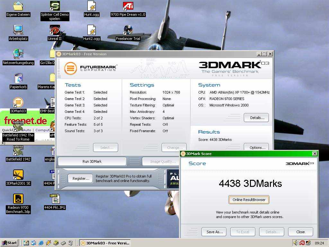Open 9700 Pipe Dream v1.0 shortcut
The image size is (329, 247).
[x=128, y=9]
